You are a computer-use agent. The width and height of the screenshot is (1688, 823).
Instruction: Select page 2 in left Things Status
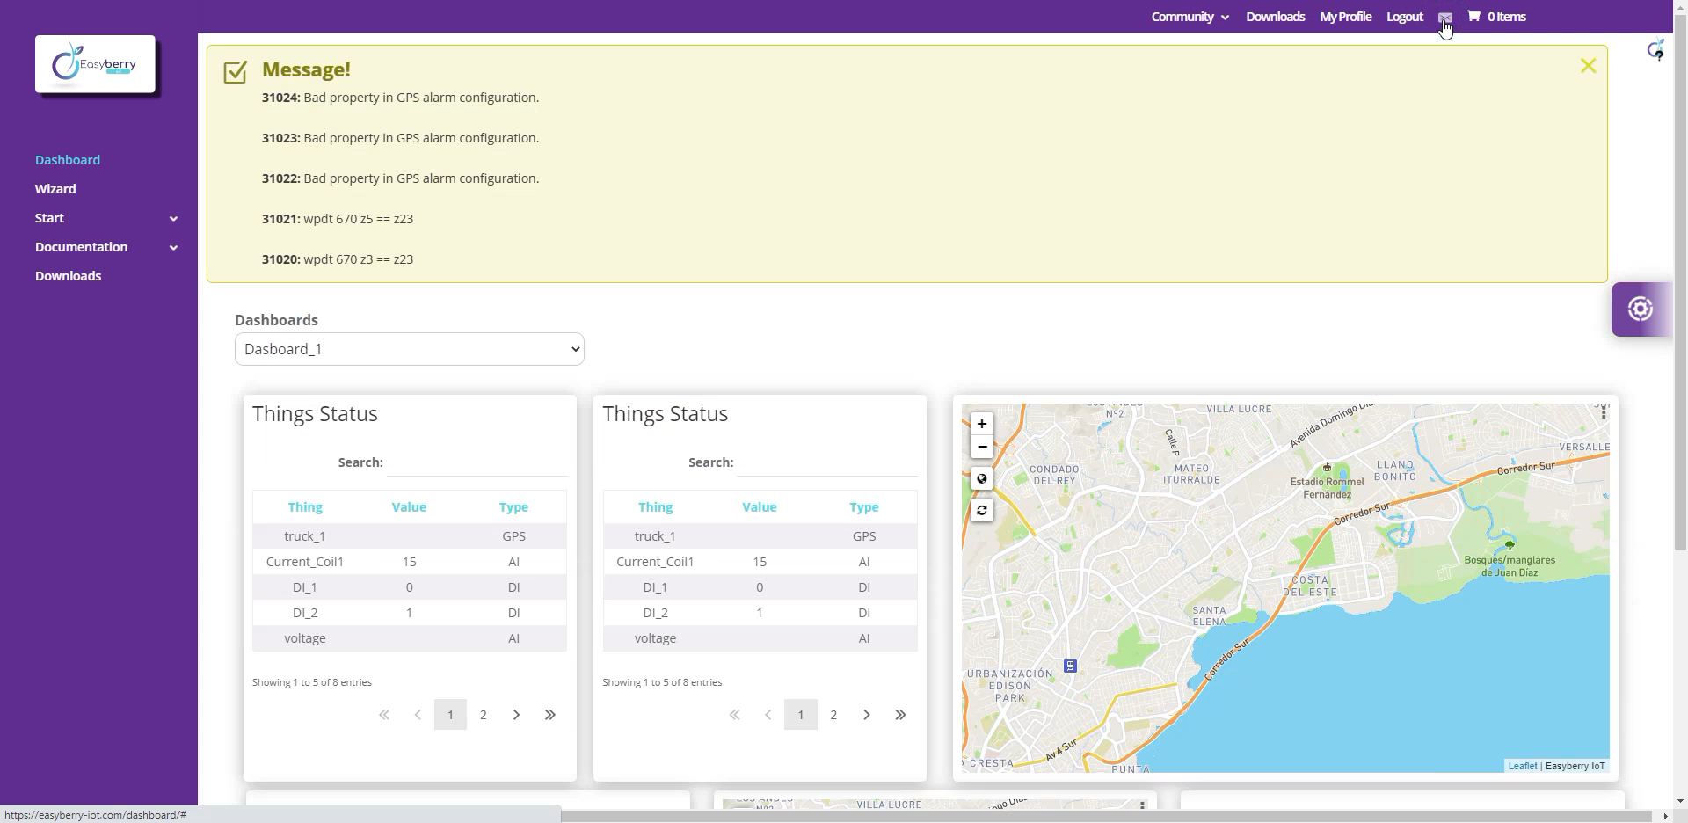[x=483, y=715]
